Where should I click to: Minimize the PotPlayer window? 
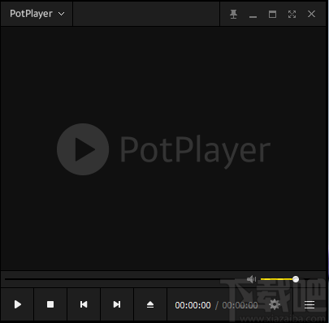(x=253, y=17)
